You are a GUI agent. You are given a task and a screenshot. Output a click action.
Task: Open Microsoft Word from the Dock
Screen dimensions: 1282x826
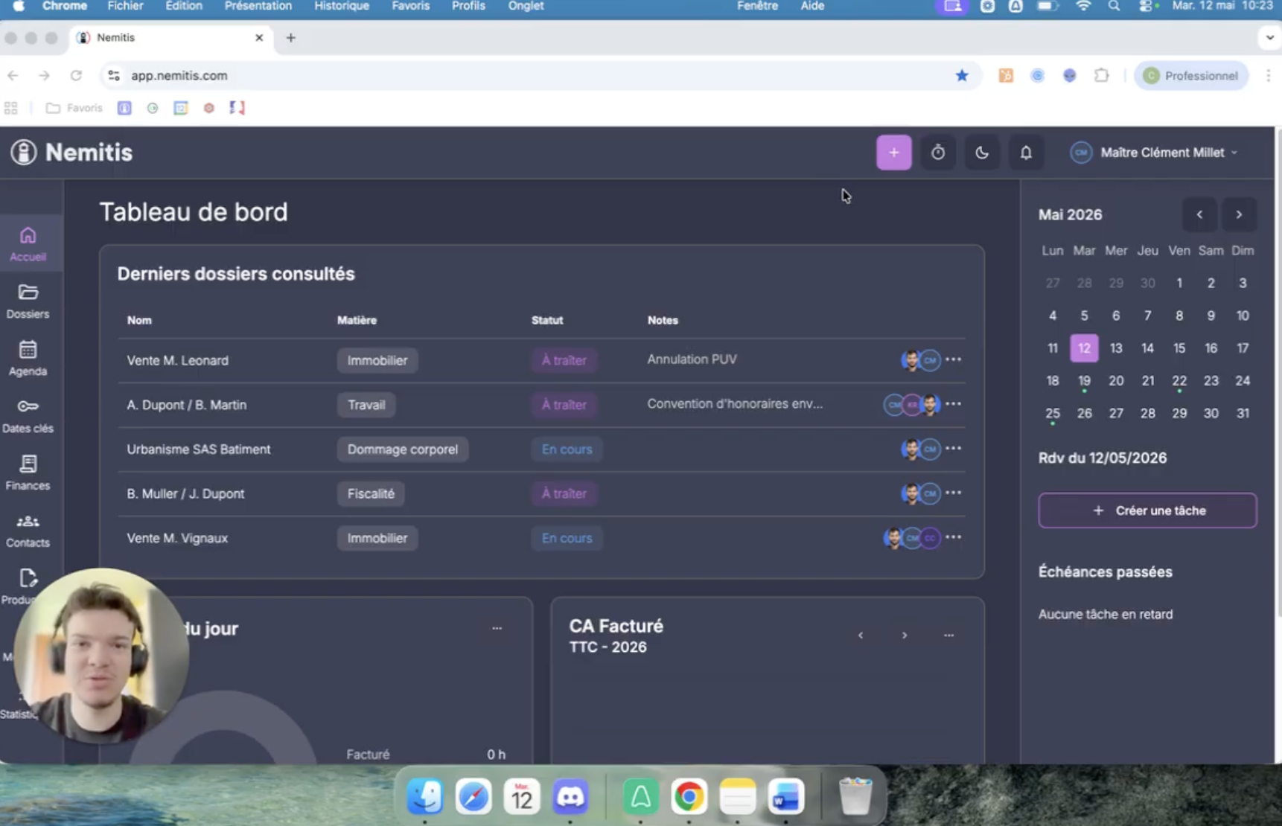point(786,796)
